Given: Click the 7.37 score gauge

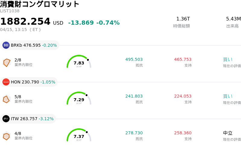Looking at the screenshot, I should pyautogui.click(x=79, y=135).
